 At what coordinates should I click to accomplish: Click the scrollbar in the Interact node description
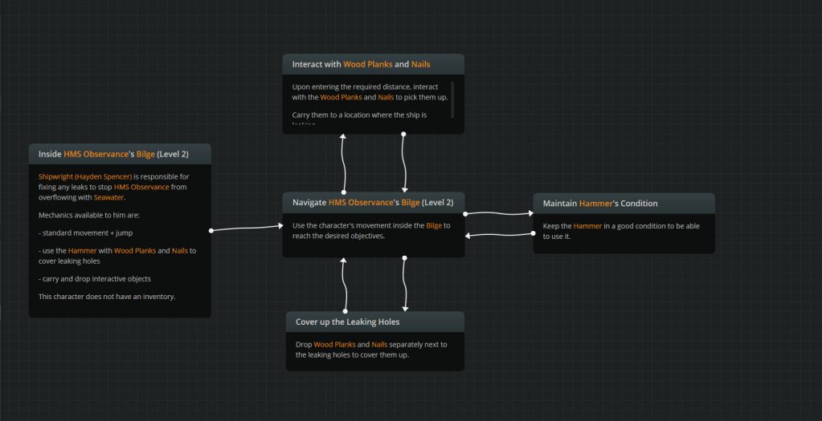tap(452, 99)
